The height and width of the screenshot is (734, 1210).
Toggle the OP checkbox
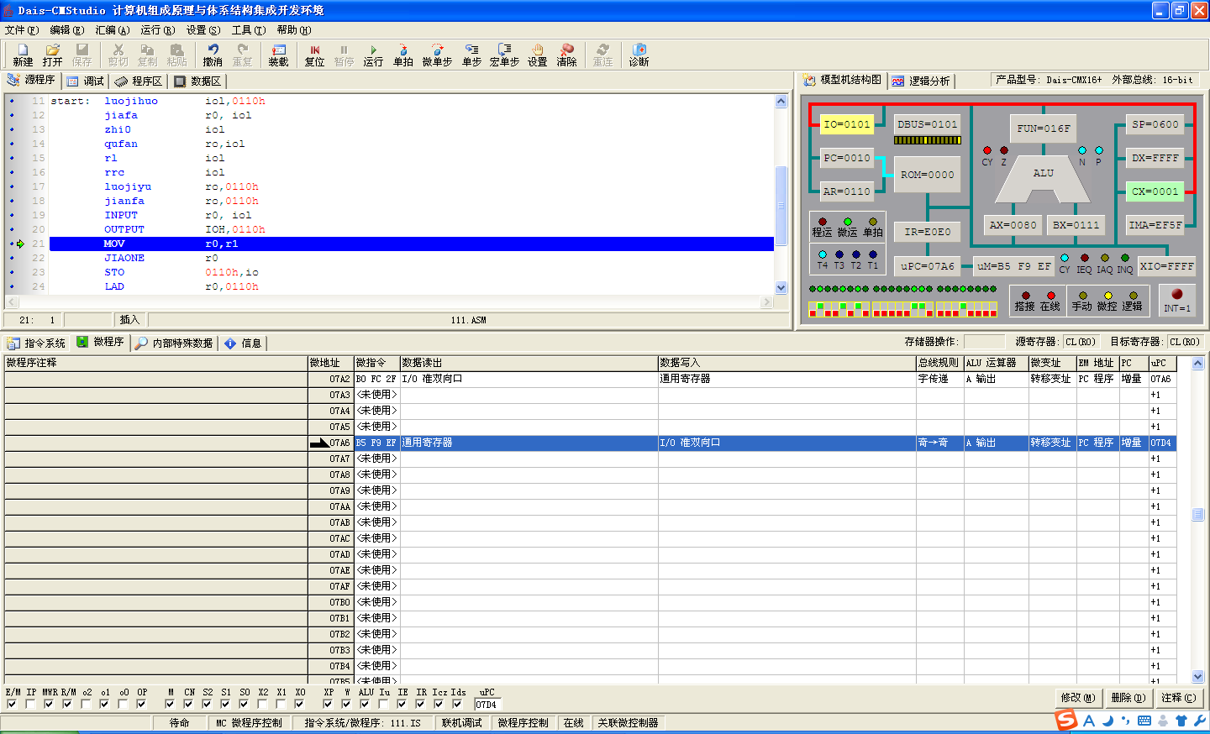(141, 705)
